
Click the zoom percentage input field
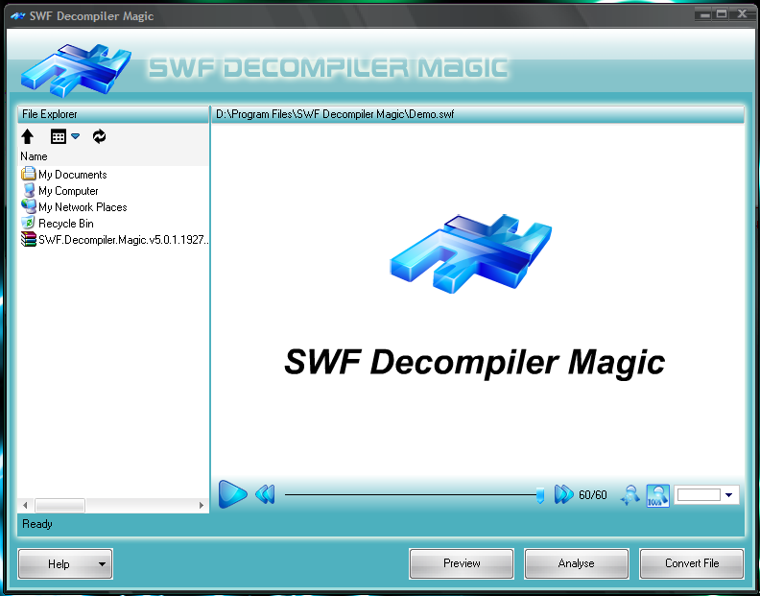point(699,495)
